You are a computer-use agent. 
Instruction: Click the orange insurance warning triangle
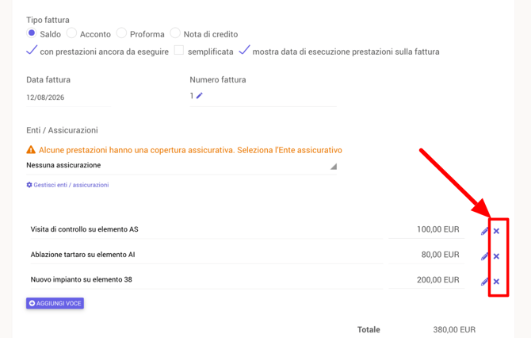click(31, 149)
